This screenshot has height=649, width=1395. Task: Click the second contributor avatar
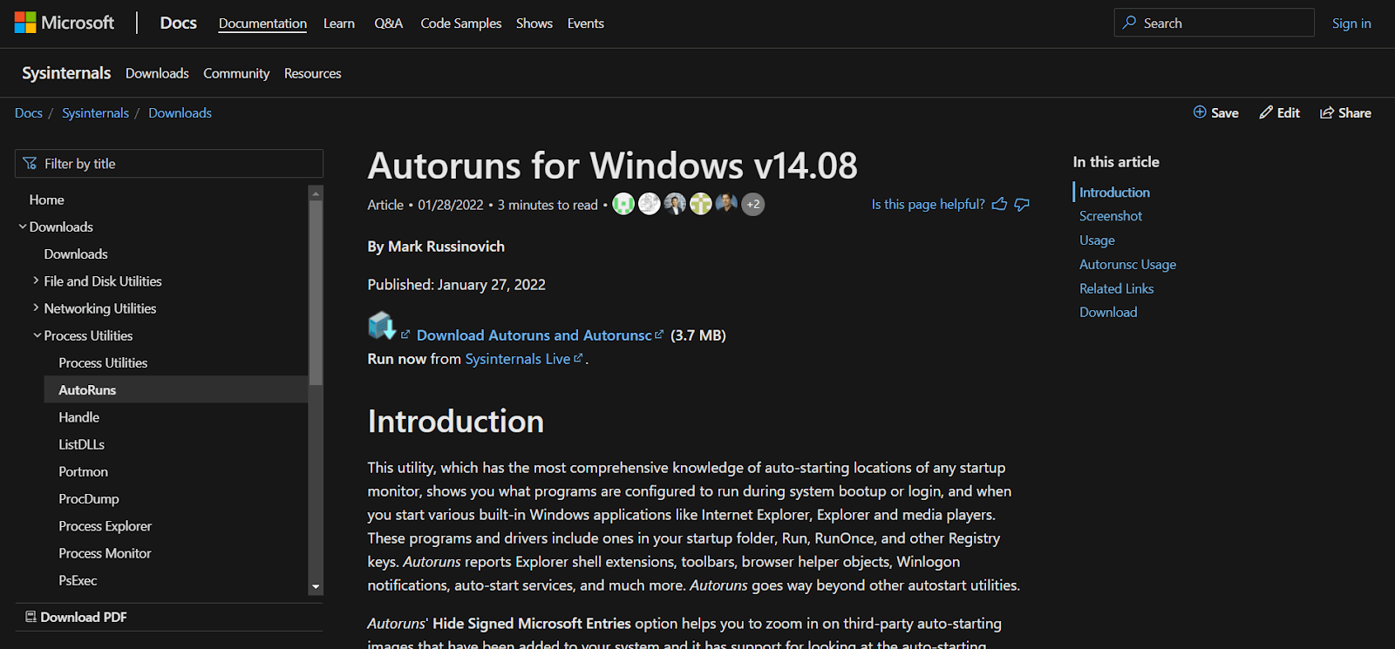tap(650, 204)
